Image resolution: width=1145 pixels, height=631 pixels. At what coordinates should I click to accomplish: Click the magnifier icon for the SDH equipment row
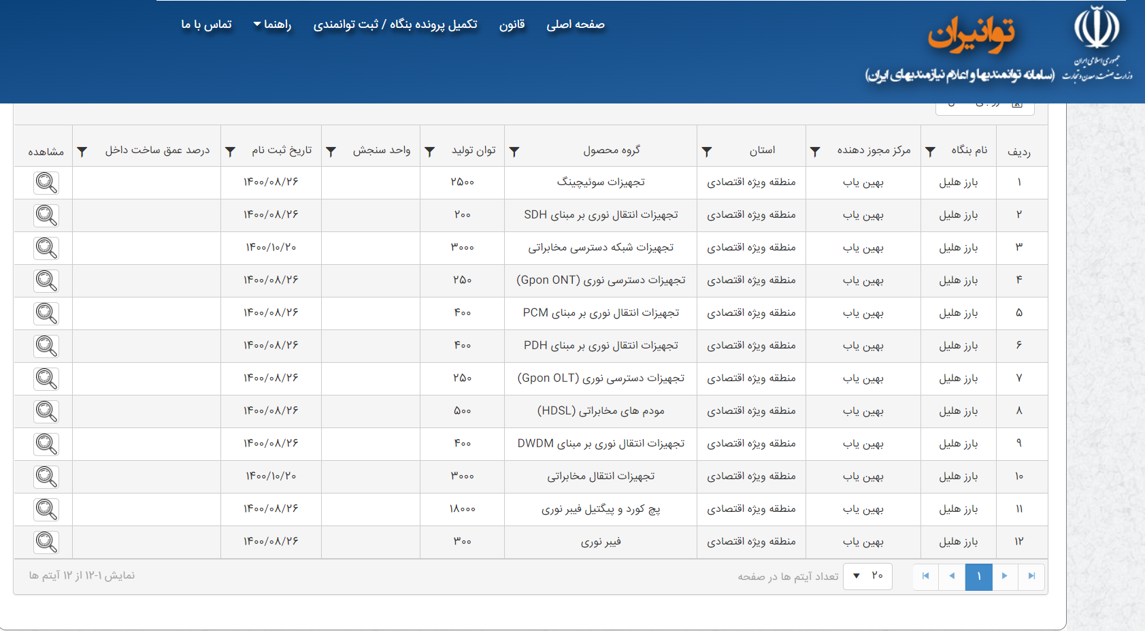(x=46, y=215)
